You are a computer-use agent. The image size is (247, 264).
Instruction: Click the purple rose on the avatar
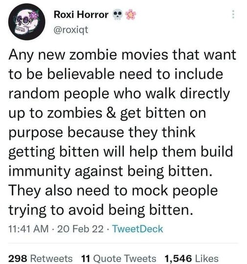(35, 16)
